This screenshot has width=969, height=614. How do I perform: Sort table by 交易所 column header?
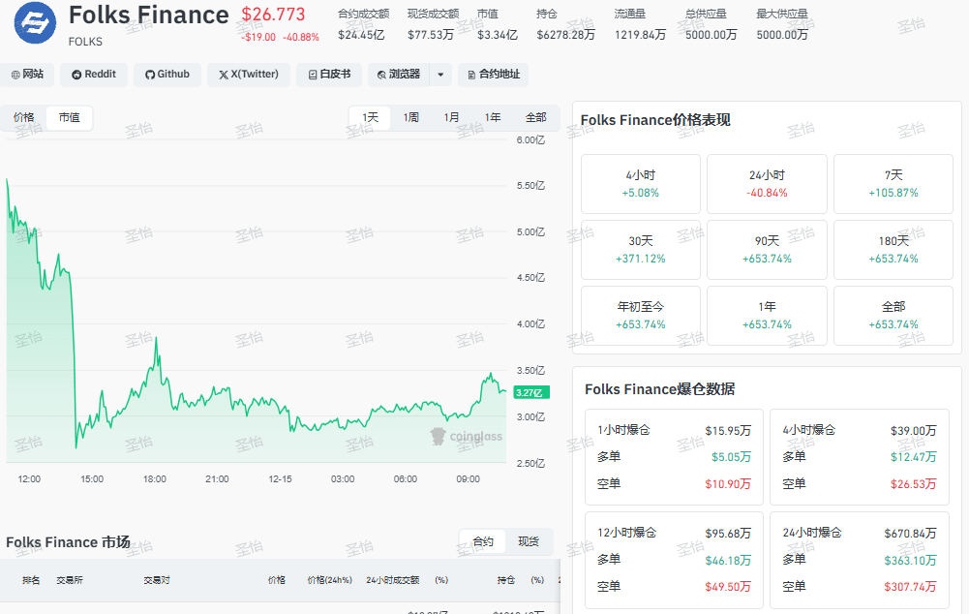coord(70,580)
